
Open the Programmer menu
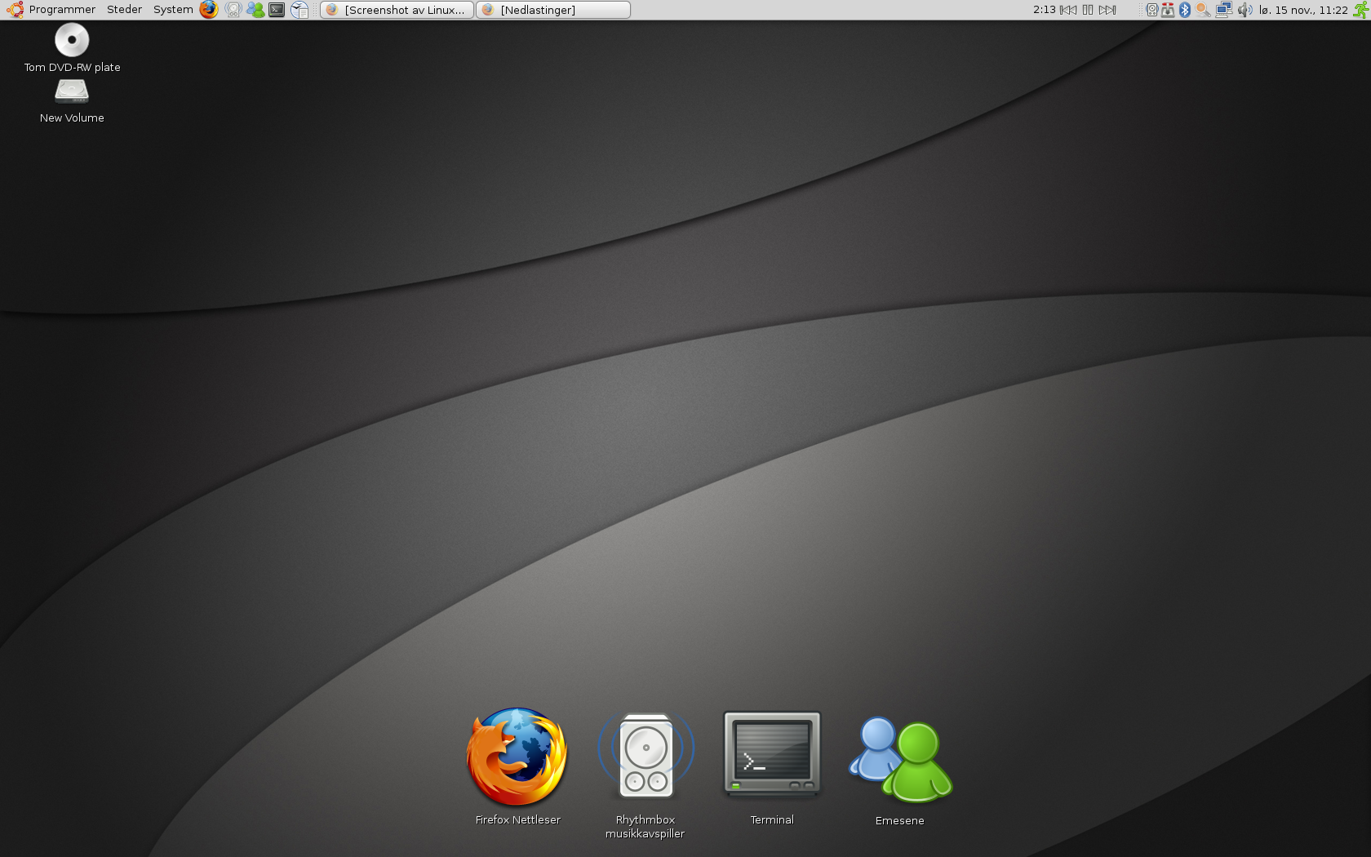coord(62,10)
